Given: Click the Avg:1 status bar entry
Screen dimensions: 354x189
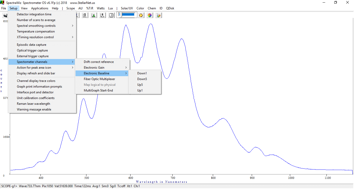Looking at the screenshot, I should 96,186.
